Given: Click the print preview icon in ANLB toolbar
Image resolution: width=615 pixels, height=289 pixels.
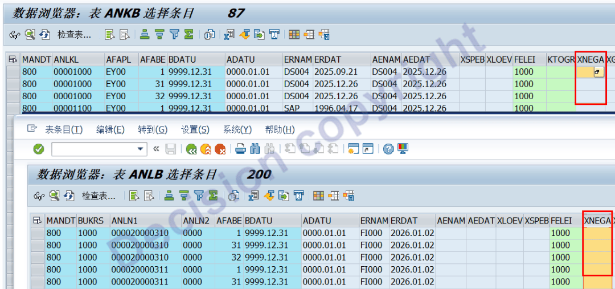Looking at the screenshot, I should pyautogui.click(x=234, y=196).
